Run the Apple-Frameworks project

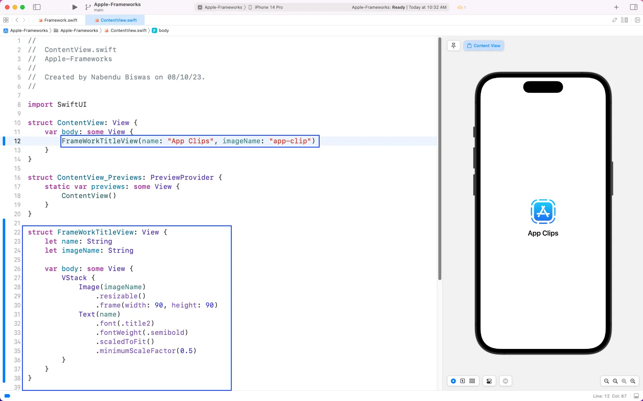(75, 7)
